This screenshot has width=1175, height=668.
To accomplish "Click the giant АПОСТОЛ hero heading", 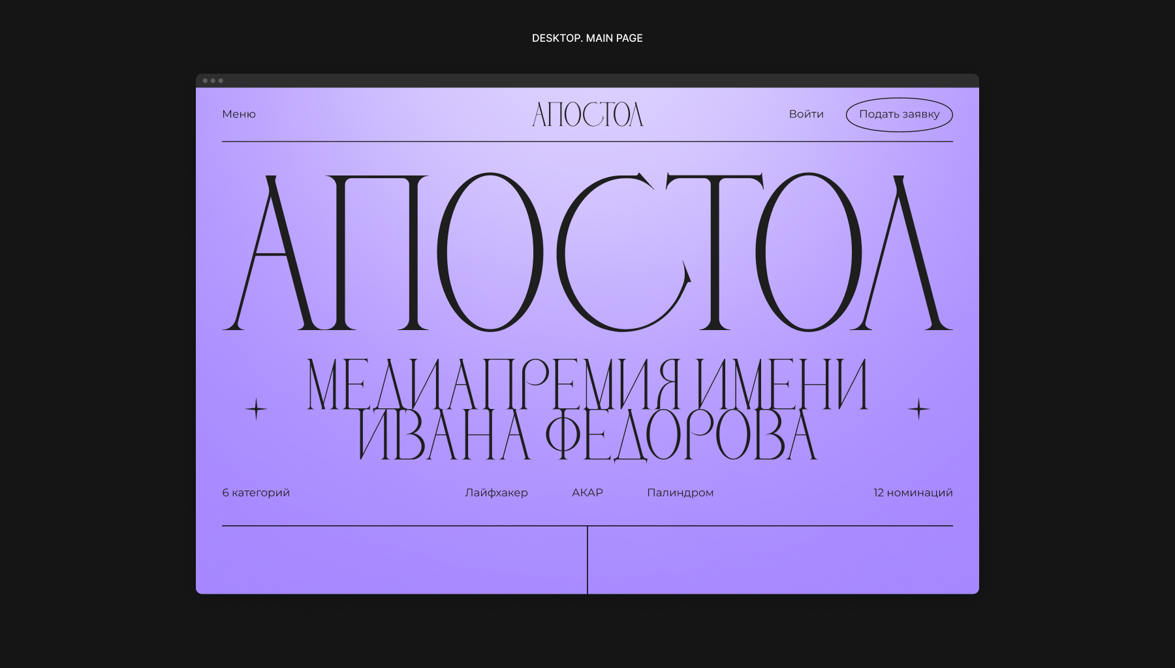I will click(x=587, y=252).
